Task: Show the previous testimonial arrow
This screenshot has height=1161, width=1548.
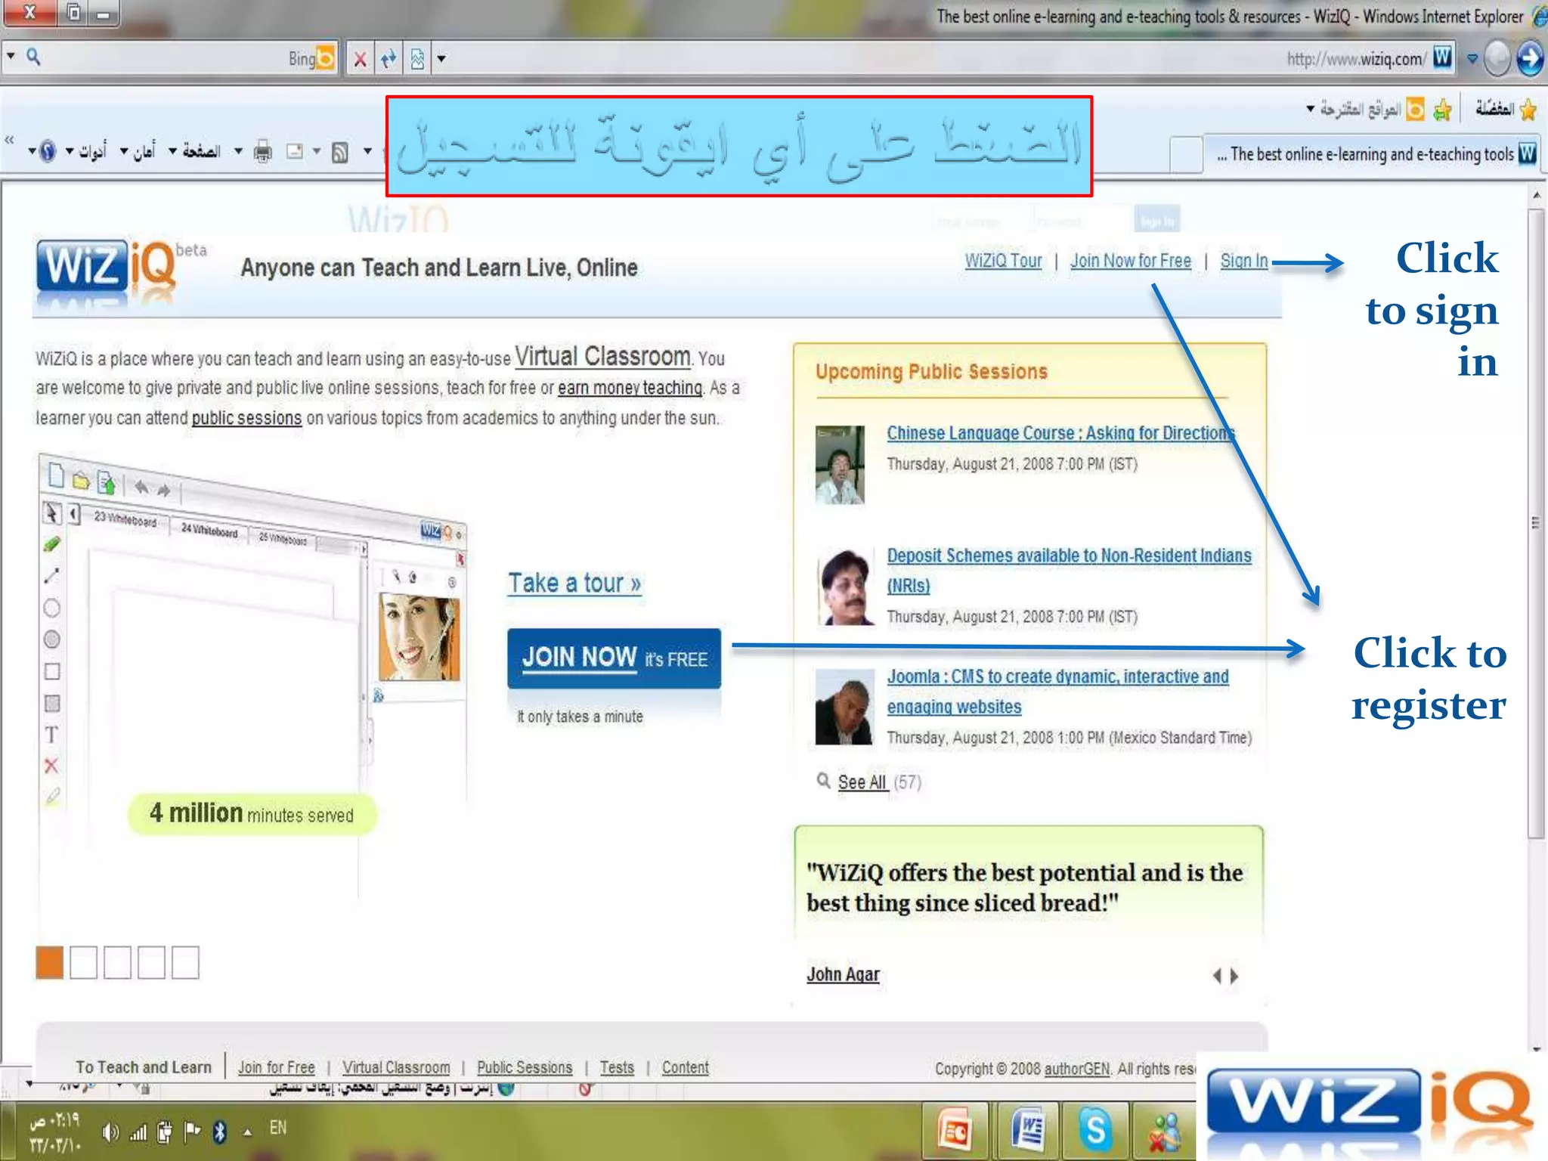Action: tap(1216, 976)
